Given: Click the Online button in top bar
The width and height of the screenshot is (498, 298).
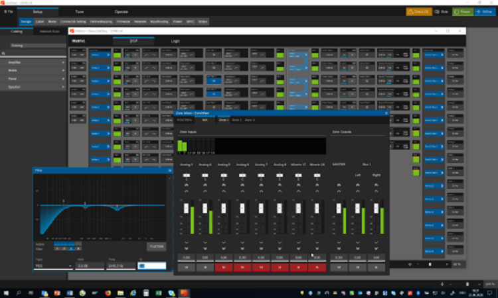Looking at the screenshot, I should [484, 12].
